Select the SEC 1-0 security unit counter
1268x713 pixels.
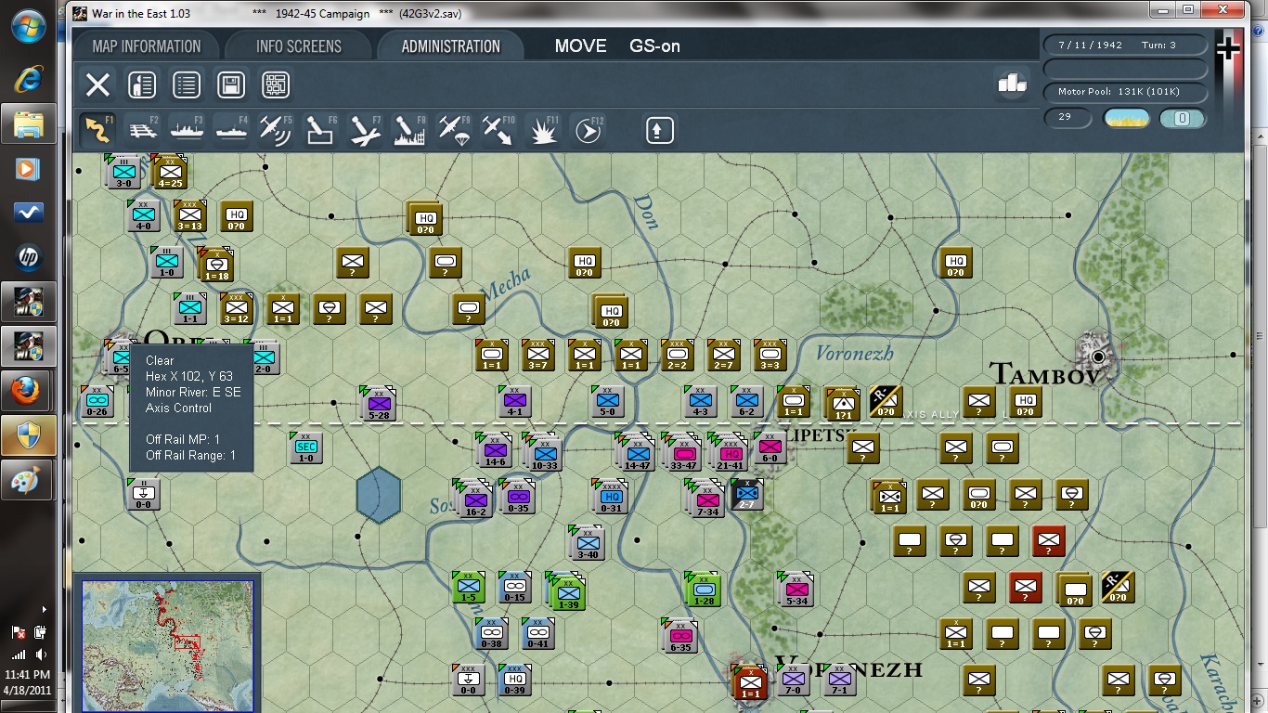(305, 447)
